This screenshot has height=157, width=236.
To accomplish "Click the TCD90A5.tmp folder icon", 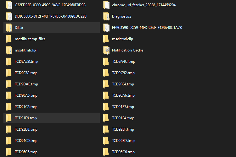I will tap(8, 95).
